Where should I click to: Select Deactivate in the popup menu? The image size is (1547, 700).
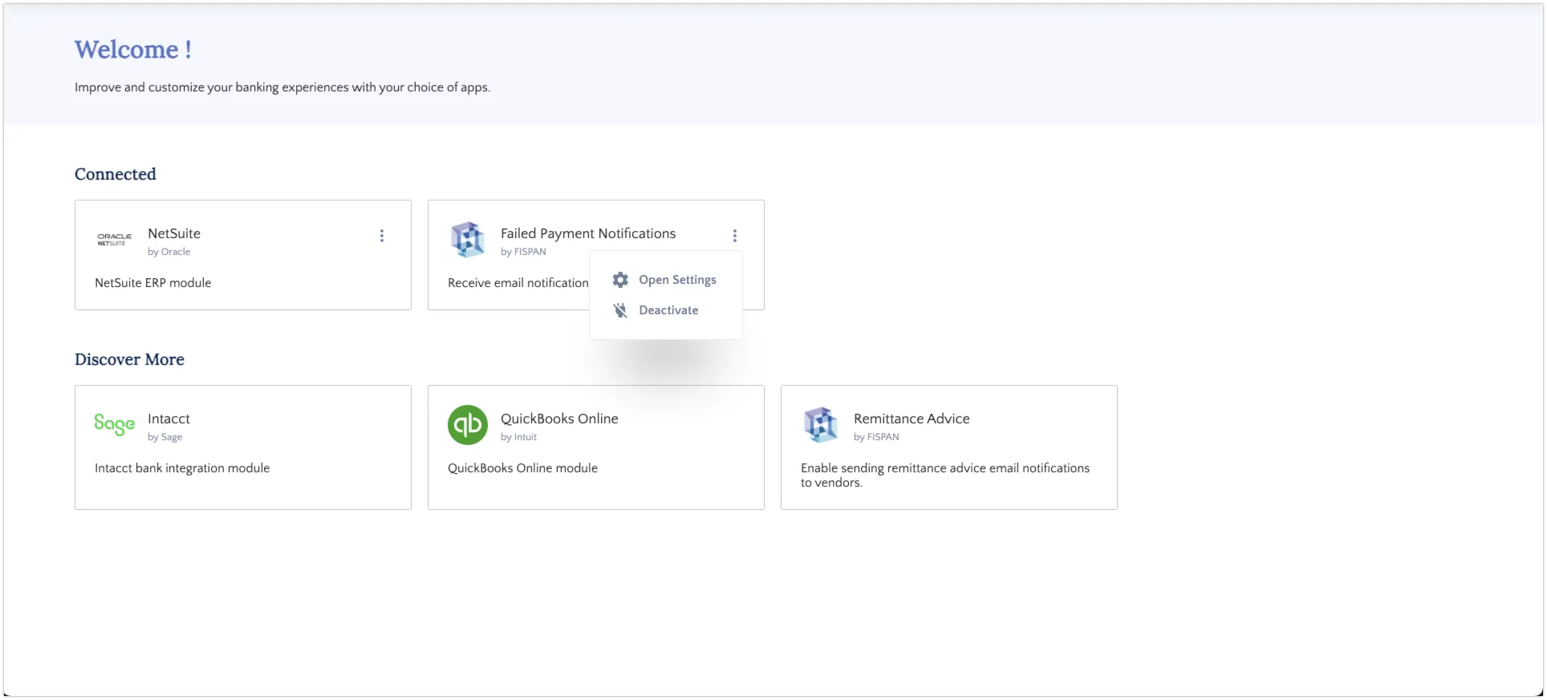[668, 310]
